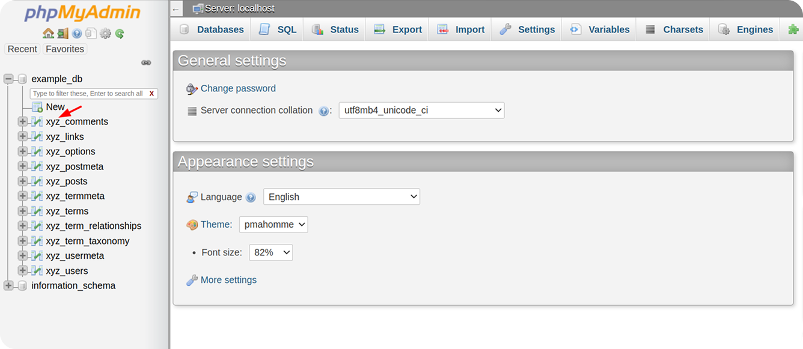Click the example_db database cylinder icon
Screen dimensions: 803x349
click(22, 79)
